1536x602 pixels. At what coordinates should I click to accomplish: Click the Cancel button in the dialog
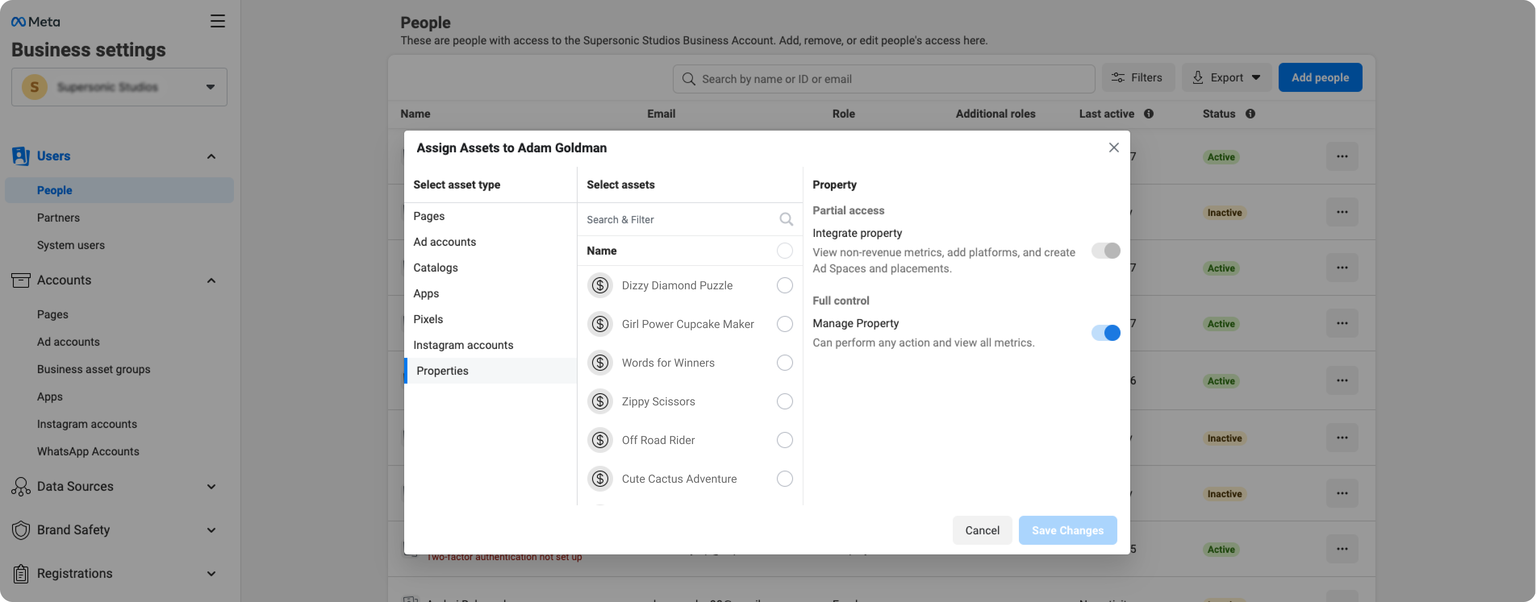[x=982, y=530]
